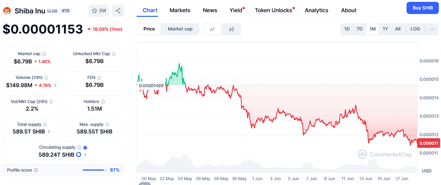
Task: Toggle LOG scale on the chart
Action: pyautogui.click(x=415, y=29)
